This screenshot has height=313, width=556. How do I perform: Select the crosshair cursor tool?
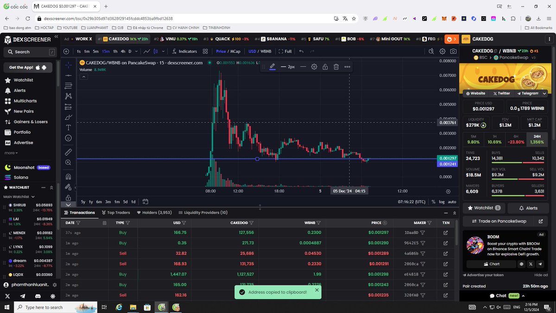pos(68,65)
